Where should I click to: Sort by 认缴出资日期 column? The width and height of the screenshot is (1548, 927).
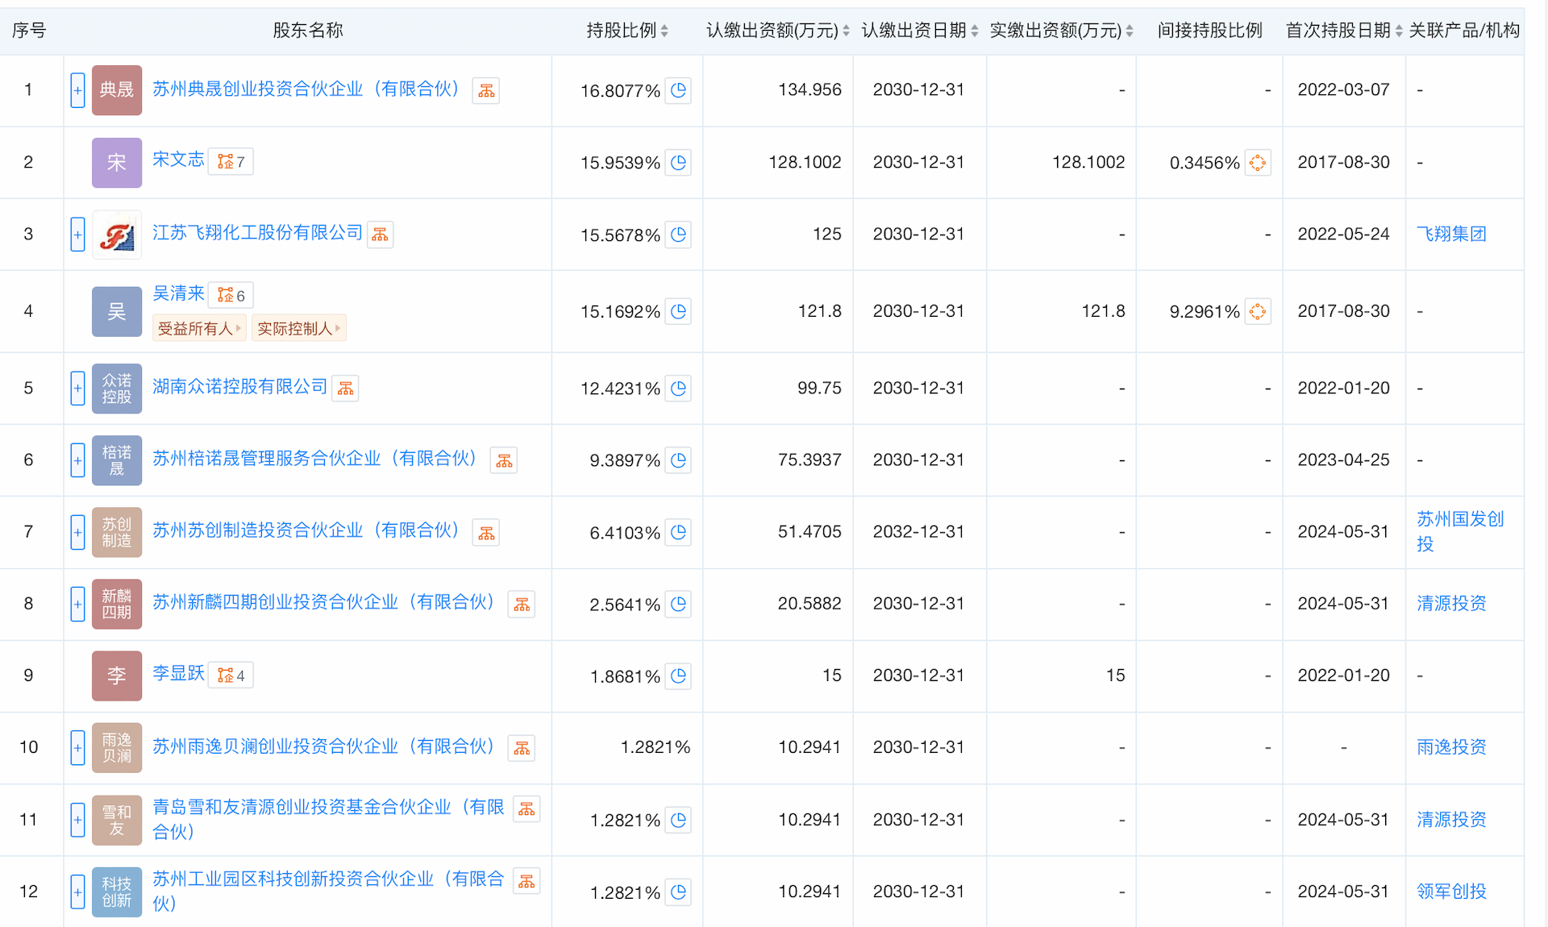click(974, 31)
